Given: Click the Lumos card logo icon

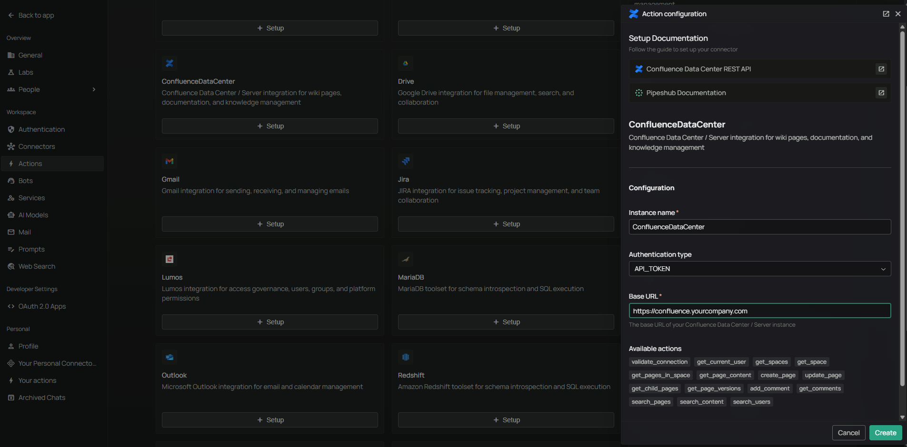Looking at the screenshot, I should (169, 259).
